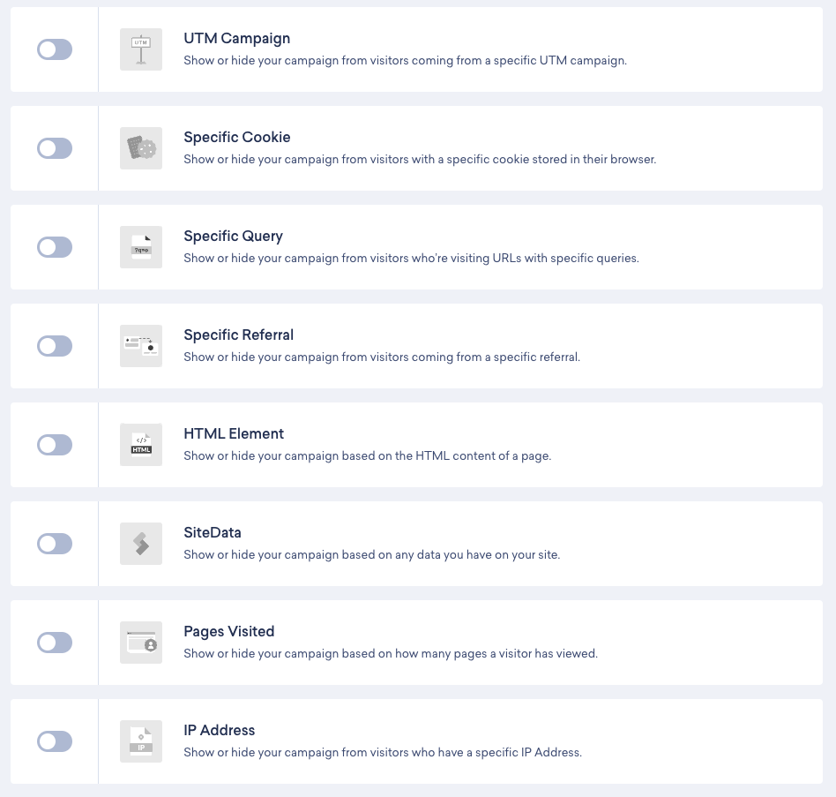Click the Specific Cookie cookies icon

(x=141, y=148)
